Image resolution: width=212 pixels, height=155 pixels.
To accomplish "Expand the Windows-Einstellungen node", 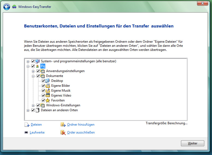I will click(33, 106).
